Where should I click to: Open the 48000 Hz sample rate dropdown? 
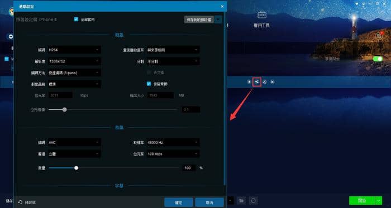pos(173,143)
